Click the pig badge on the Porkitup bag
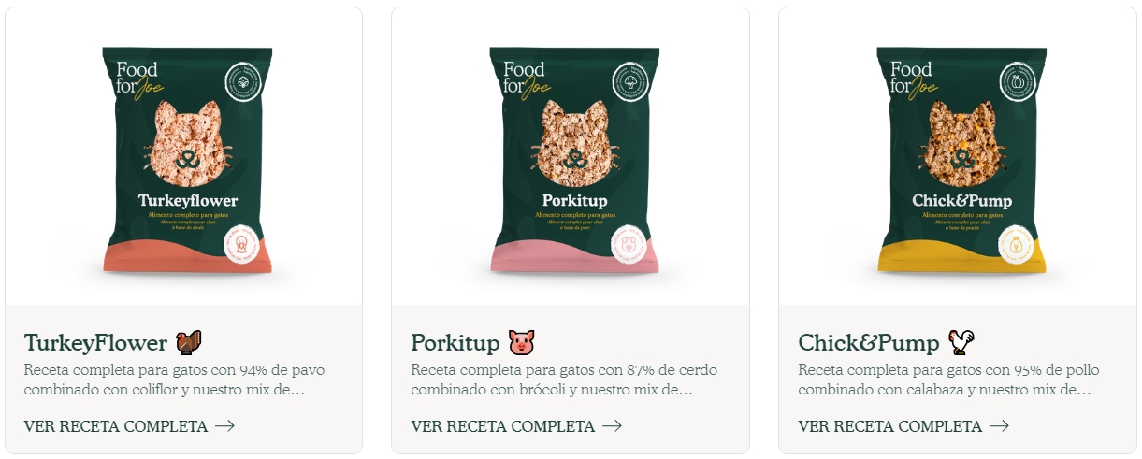The image size is (1142, 459). point(629,246)
